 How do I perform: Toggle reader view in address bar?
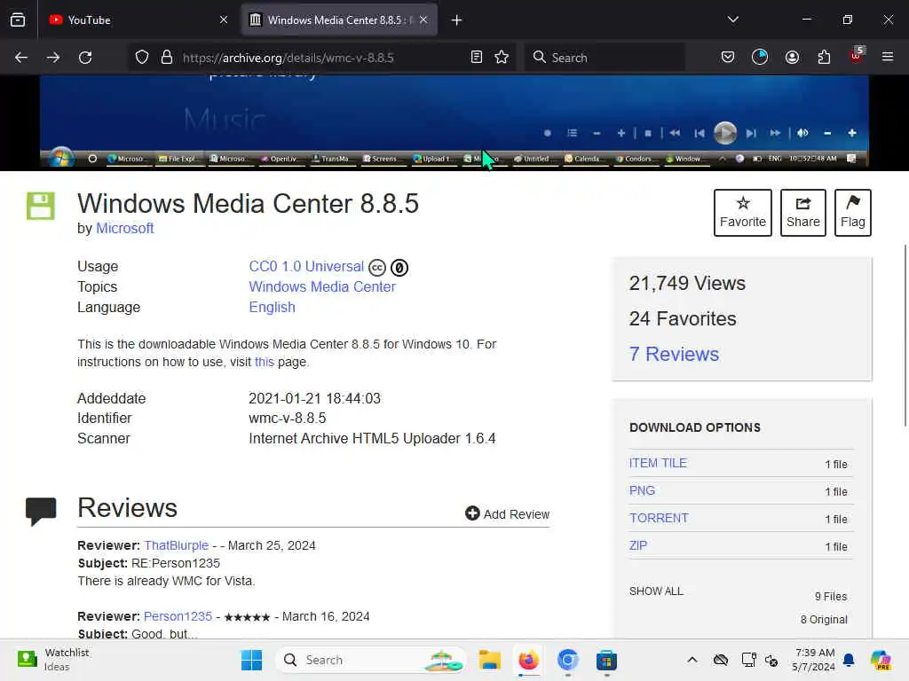pyautogui.click(x=477, y=58)
